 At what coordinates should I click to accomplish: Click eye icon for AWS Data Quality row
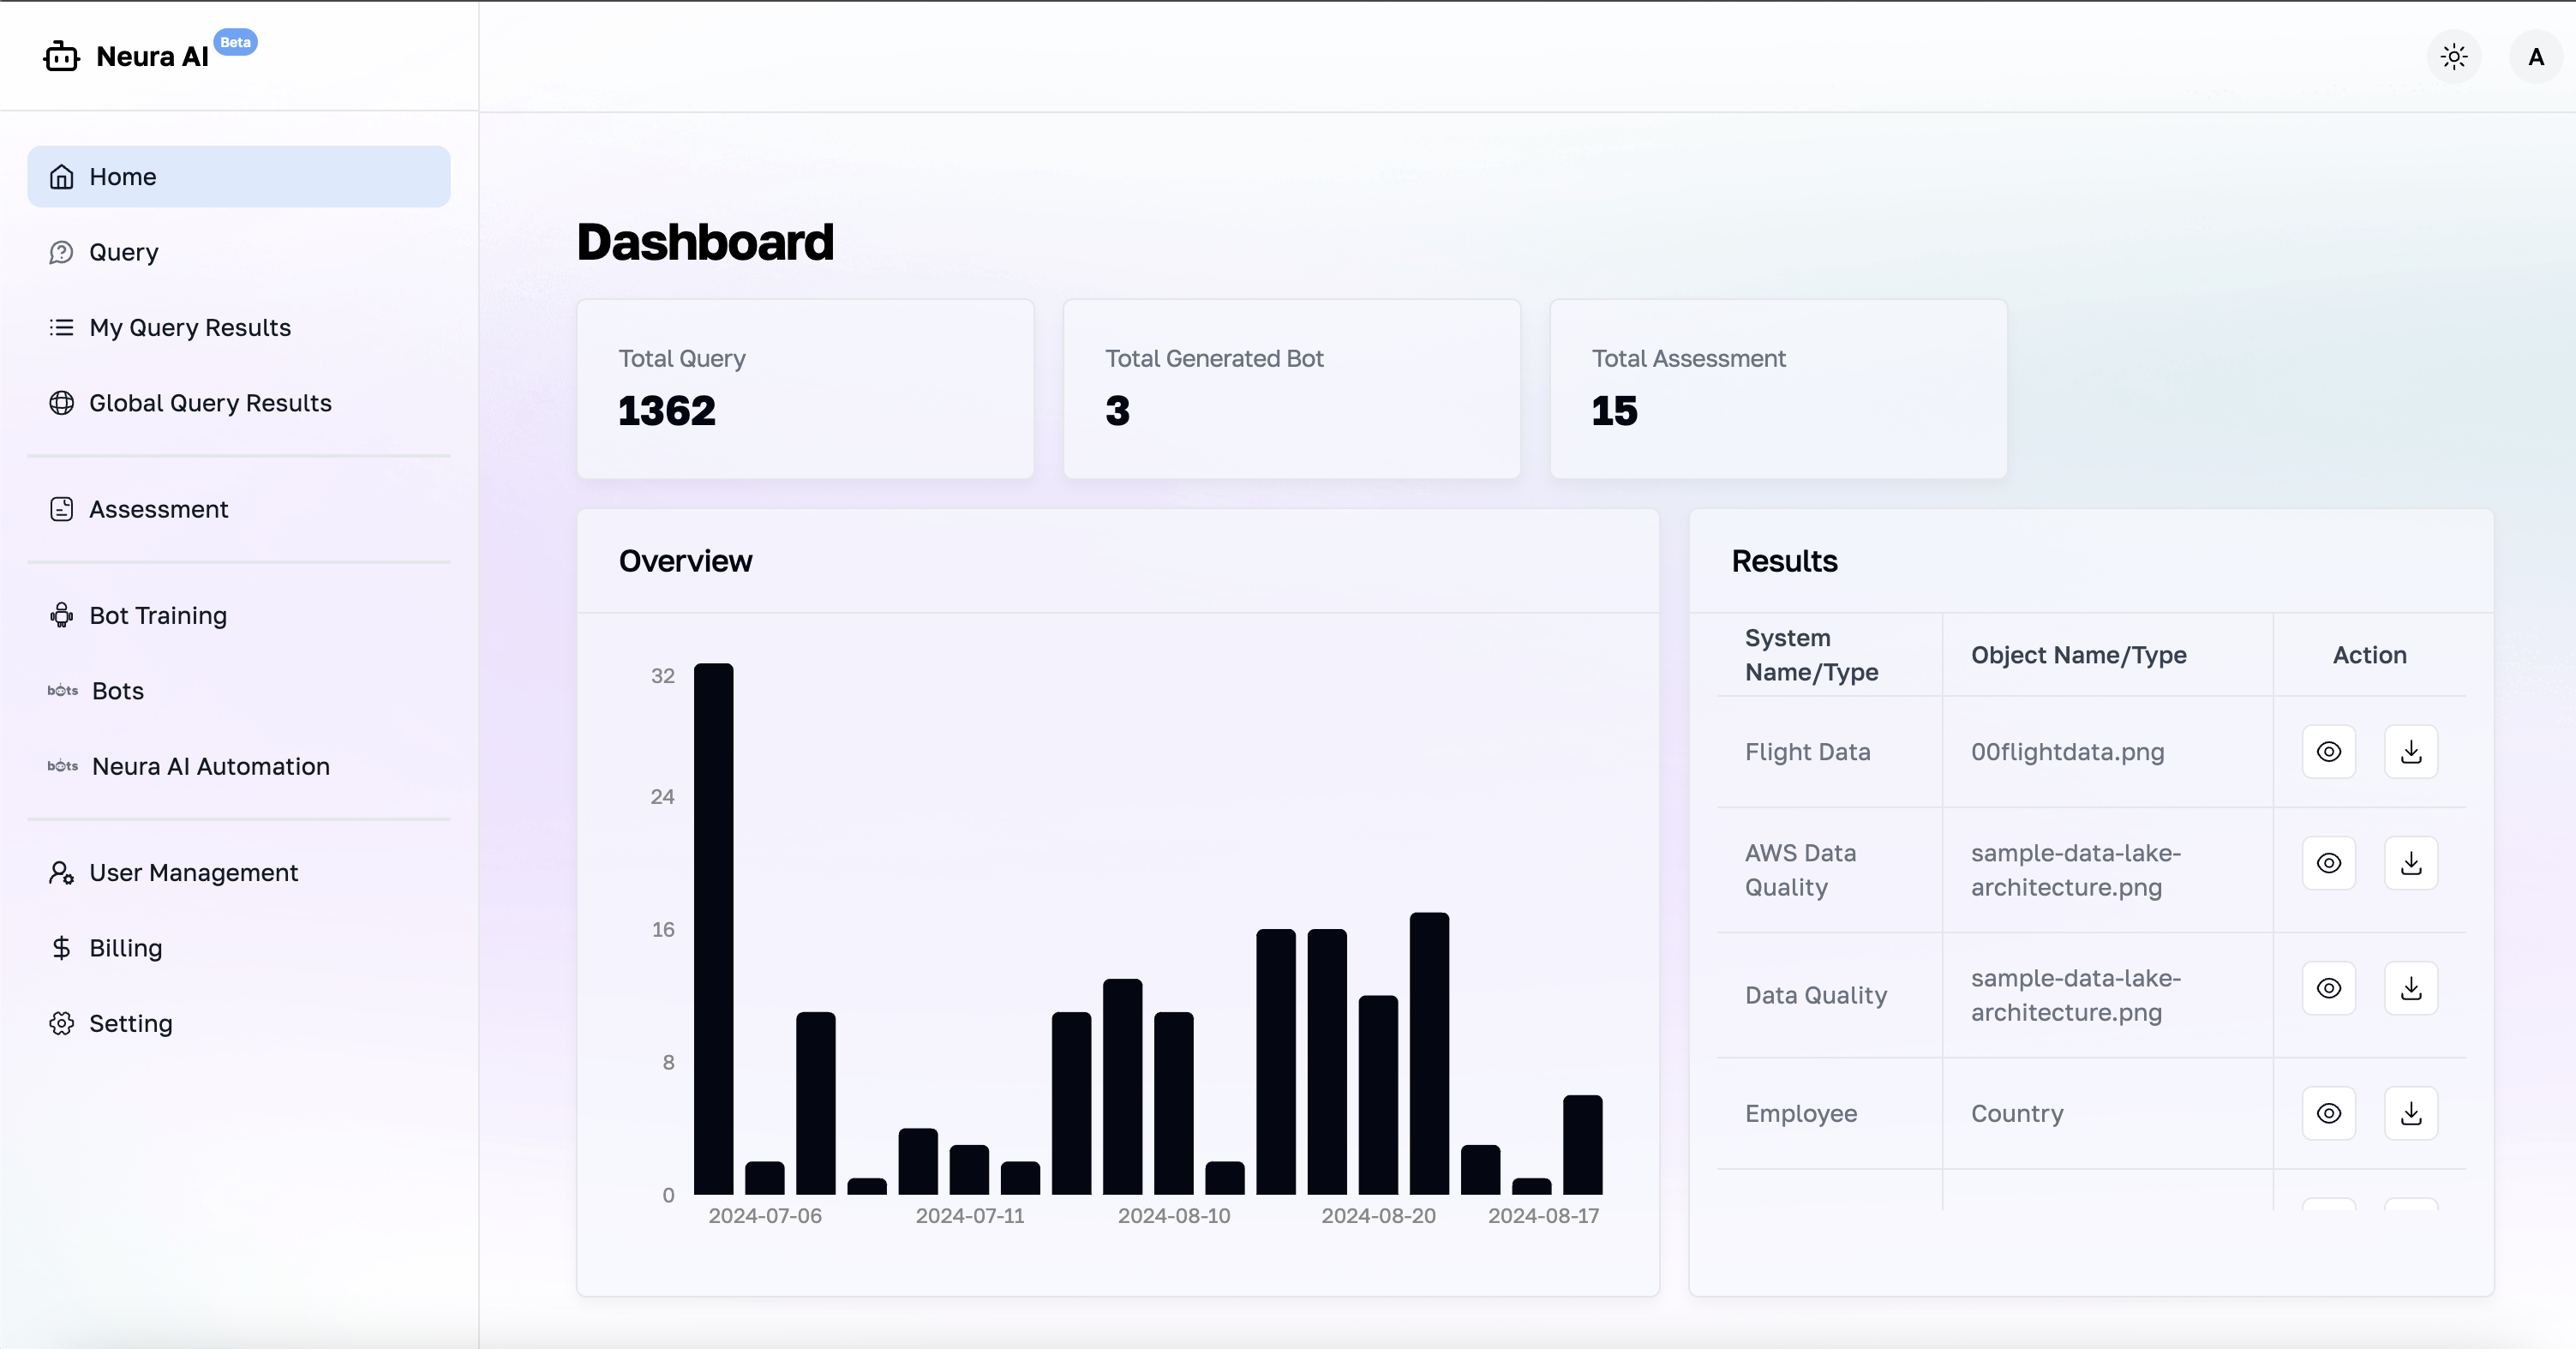tap(2328, 863)
